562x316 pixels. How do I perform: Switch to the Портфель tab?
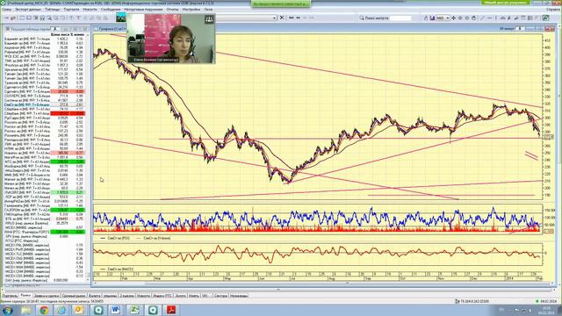point(10,296)
